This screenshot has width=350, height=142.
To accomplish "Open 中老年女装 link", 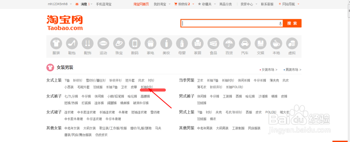I will pyautogui.click(x=72, y=128).
